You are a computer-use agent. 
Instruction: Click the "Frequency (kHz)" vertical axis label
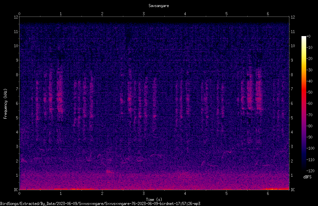point(5,104)
